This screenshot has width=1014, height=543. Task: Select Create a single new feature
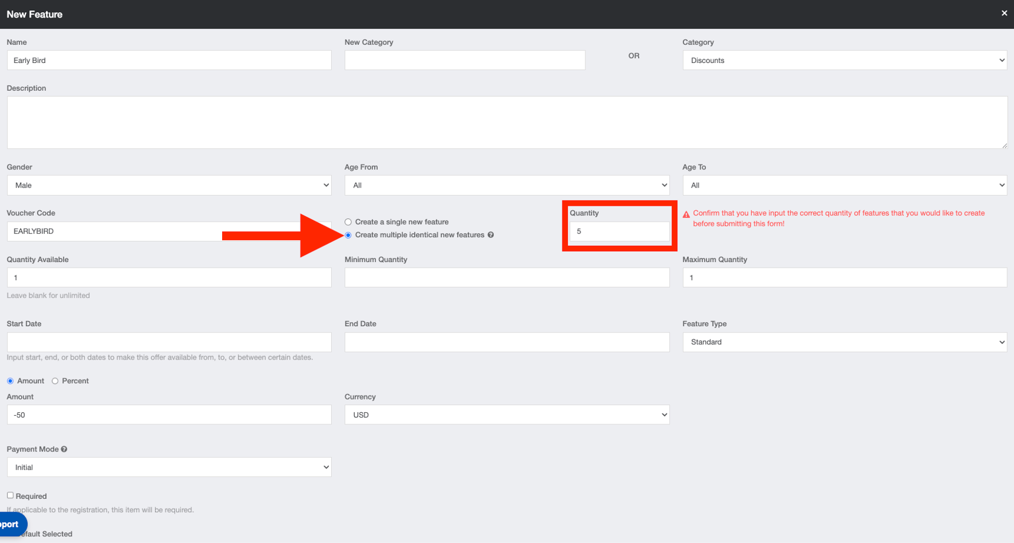point(348,222)
